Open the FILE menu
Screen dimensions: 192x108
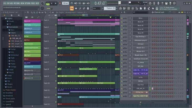coord(5,3)
